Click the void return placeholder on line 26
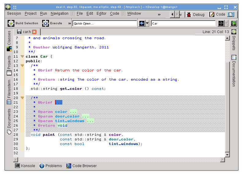243x176 pixels. [x=62, y=125]
